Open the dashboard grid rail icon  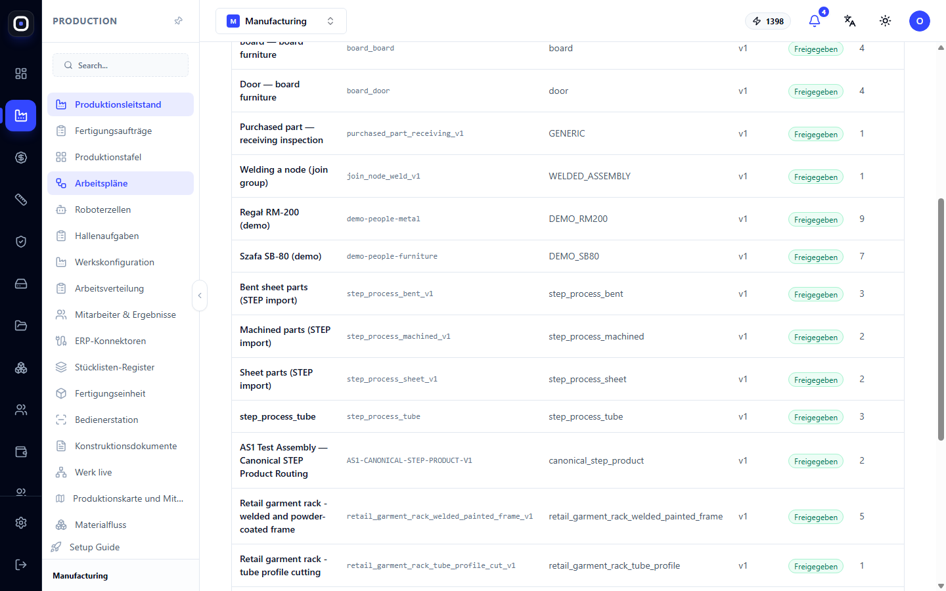click(x=21, y=74)
